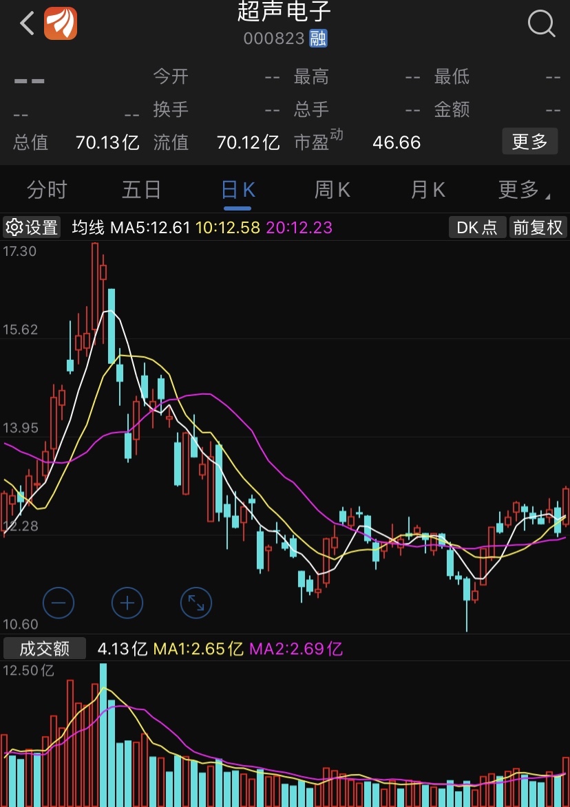
Task: Open chart settings gear 设置
Action: click(x=32, y=227)
